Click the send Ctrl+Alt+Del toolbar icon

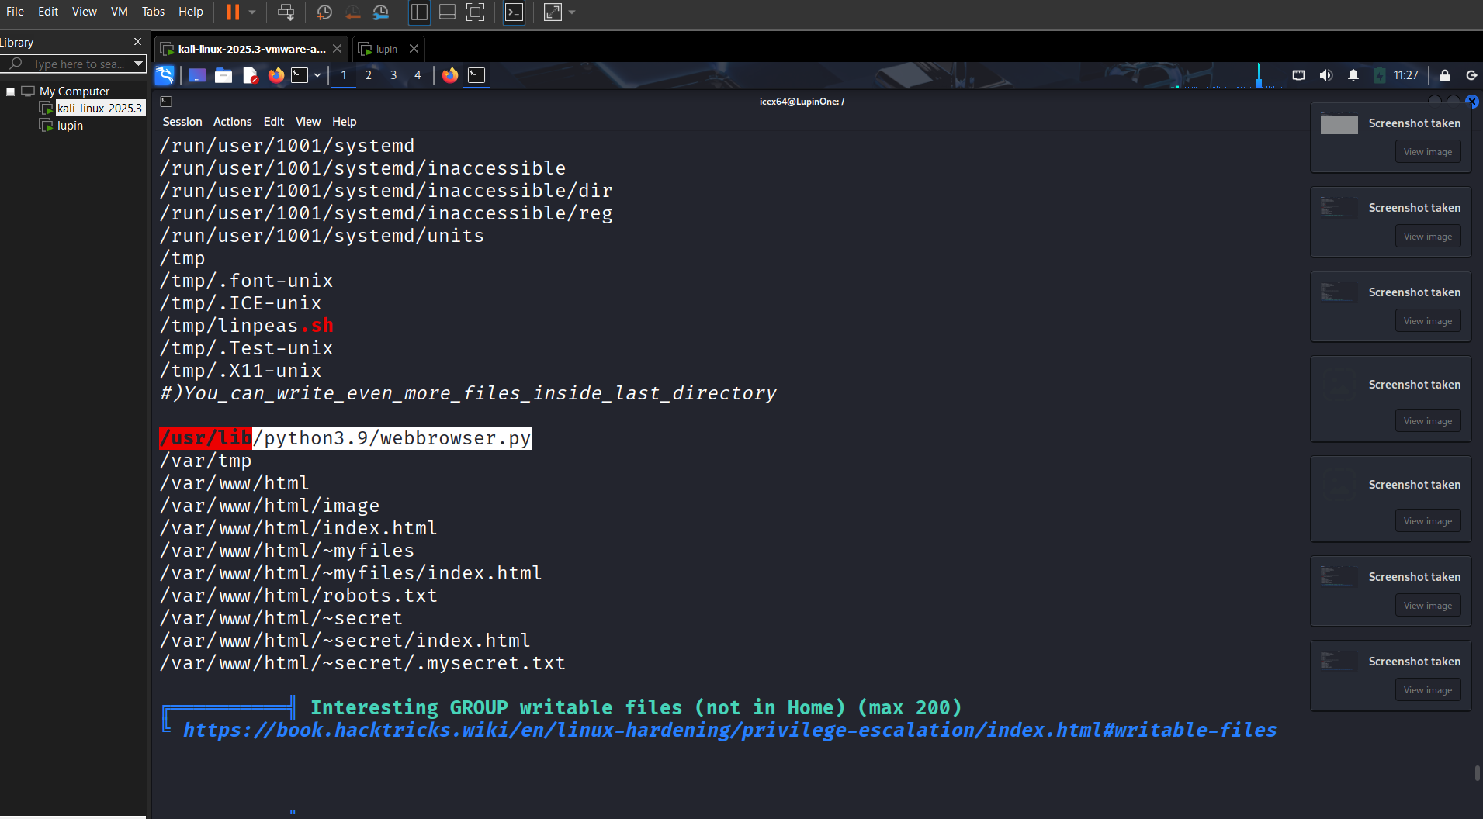[286, 12]
